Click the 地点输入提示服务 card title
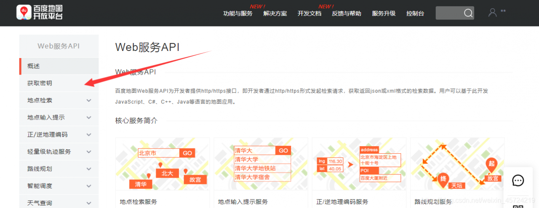The height and width of the screenshot is (208, 539). pyautogui.click(x=243, y=202)
